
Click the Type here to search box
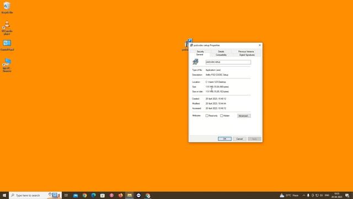[35, 195]
